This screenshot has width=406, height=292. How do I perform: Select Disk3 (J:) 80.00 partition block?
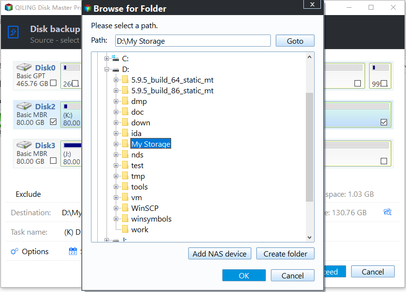click(x=71, y=154)
